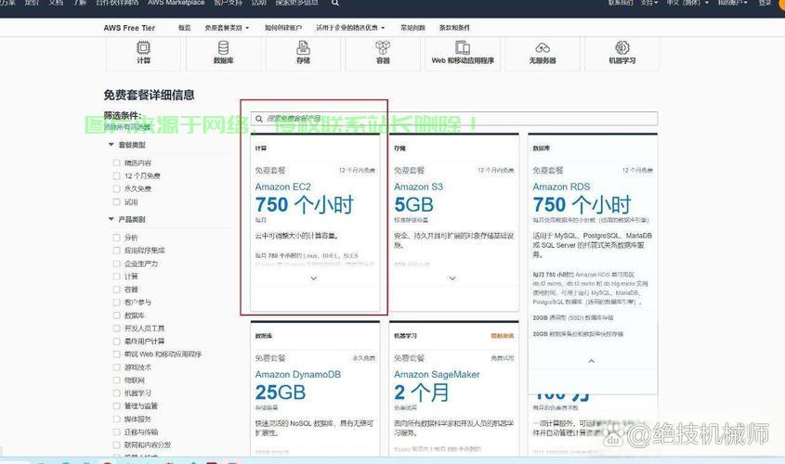The width and height of the screenshot is (785, 464).
Task: Check the 机器学习 checkbox in product categories
Action: pos(117,393)
